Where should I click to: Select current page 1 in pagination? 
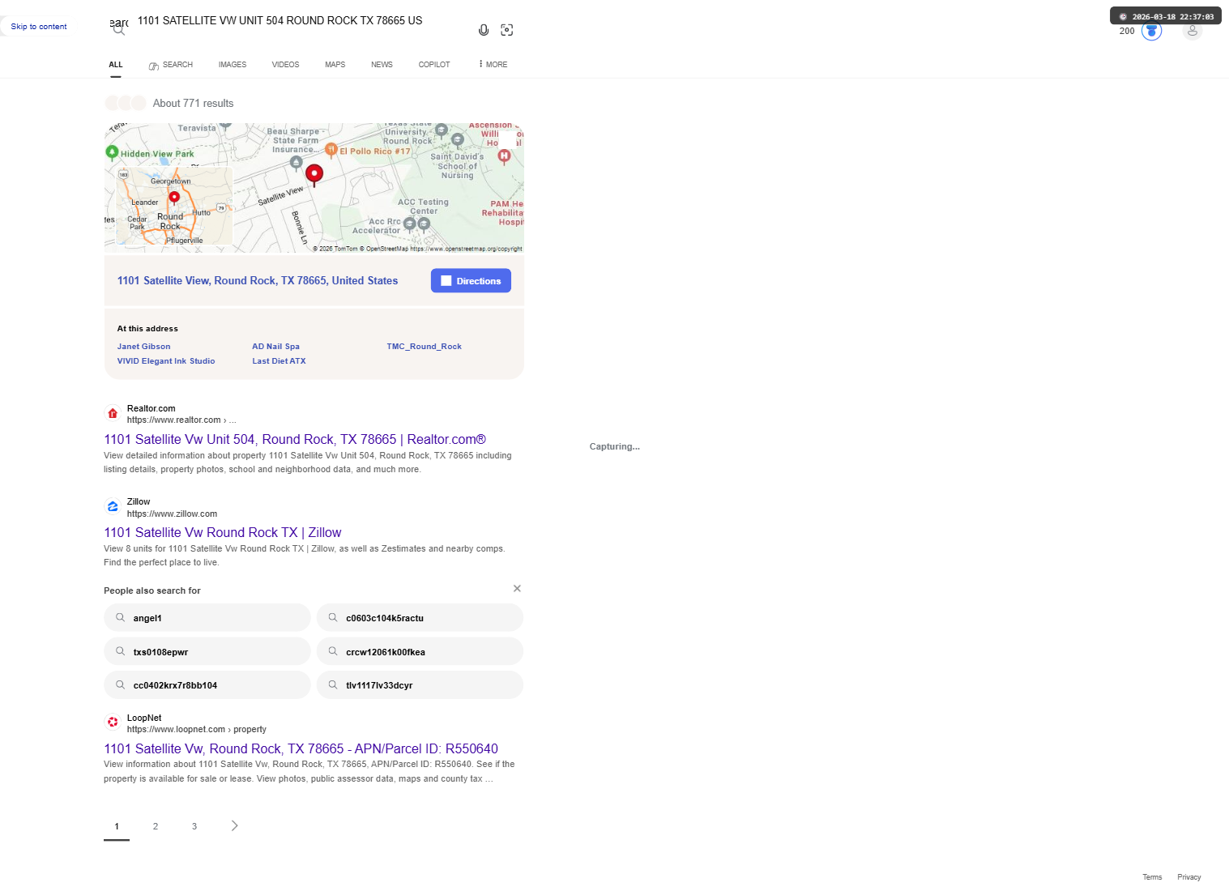[117, 826]
